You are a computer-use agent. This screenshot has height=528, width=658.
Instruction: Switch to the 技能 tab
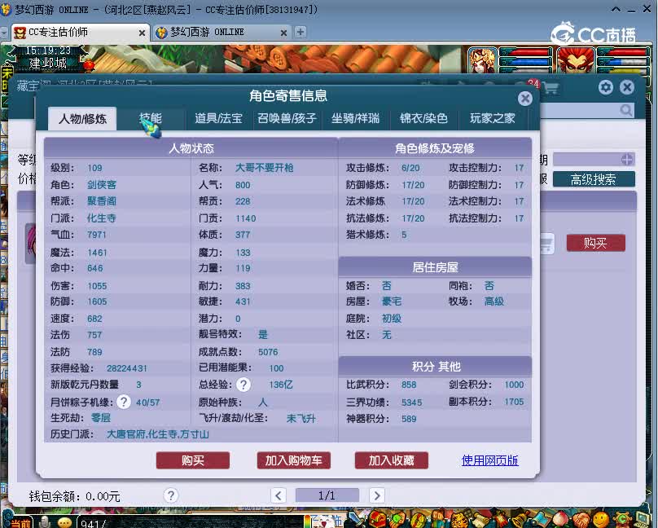[150, 118]
